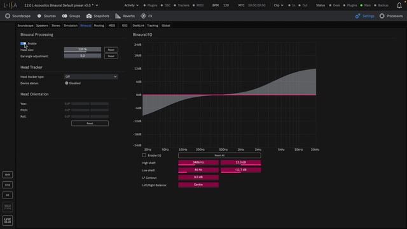The width and height of the screenshot is (407, 229).
Task: Open the Processors page
Action: point(391,16)
